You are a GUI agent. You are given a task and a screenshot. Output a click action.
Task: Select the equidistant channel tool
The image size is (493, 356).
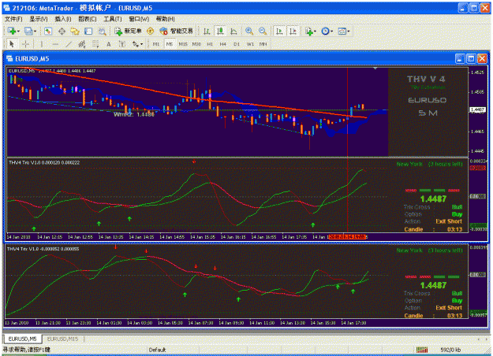[82, 44]
